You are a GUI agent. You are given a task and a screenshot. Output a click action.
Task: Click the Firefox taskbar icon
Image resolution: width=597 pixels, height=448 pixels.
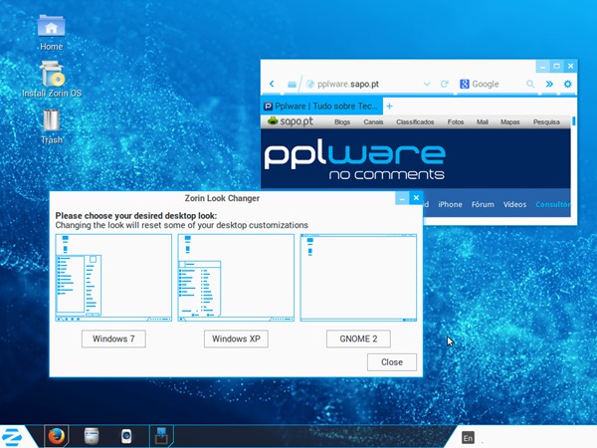(57, 436)
